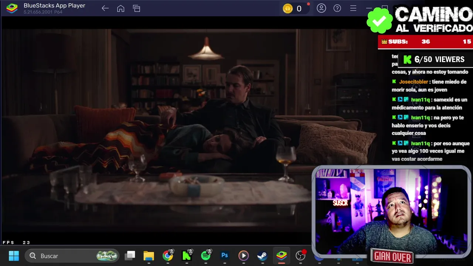Open the BlueStacks hamburger menu
This screenshot has height=266, width=473.
coord(353,8)
